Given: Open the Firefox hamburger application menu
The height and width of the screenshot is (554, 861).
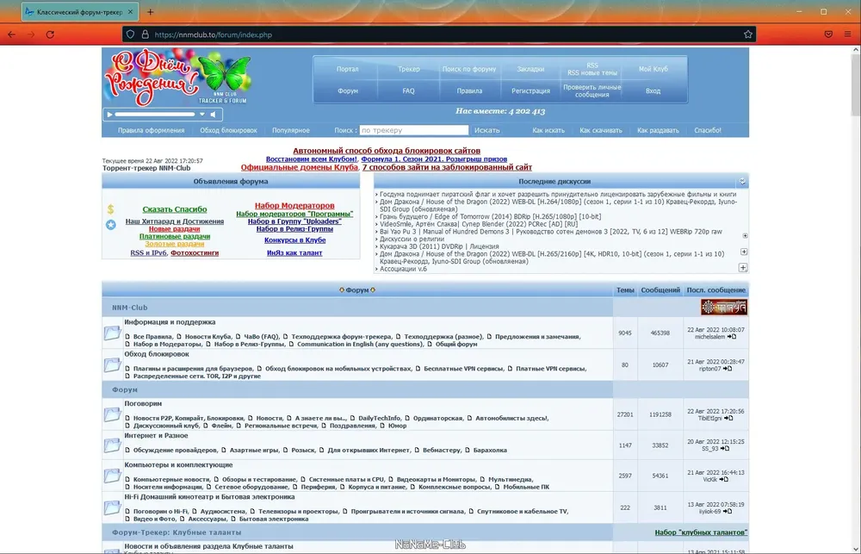Looking at the screenshot, I should [847, 34].
